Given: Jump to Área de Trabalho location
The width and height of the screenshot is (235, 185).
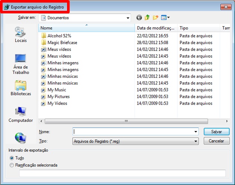Looking at the screenshot, I should (x=21, y=64).
